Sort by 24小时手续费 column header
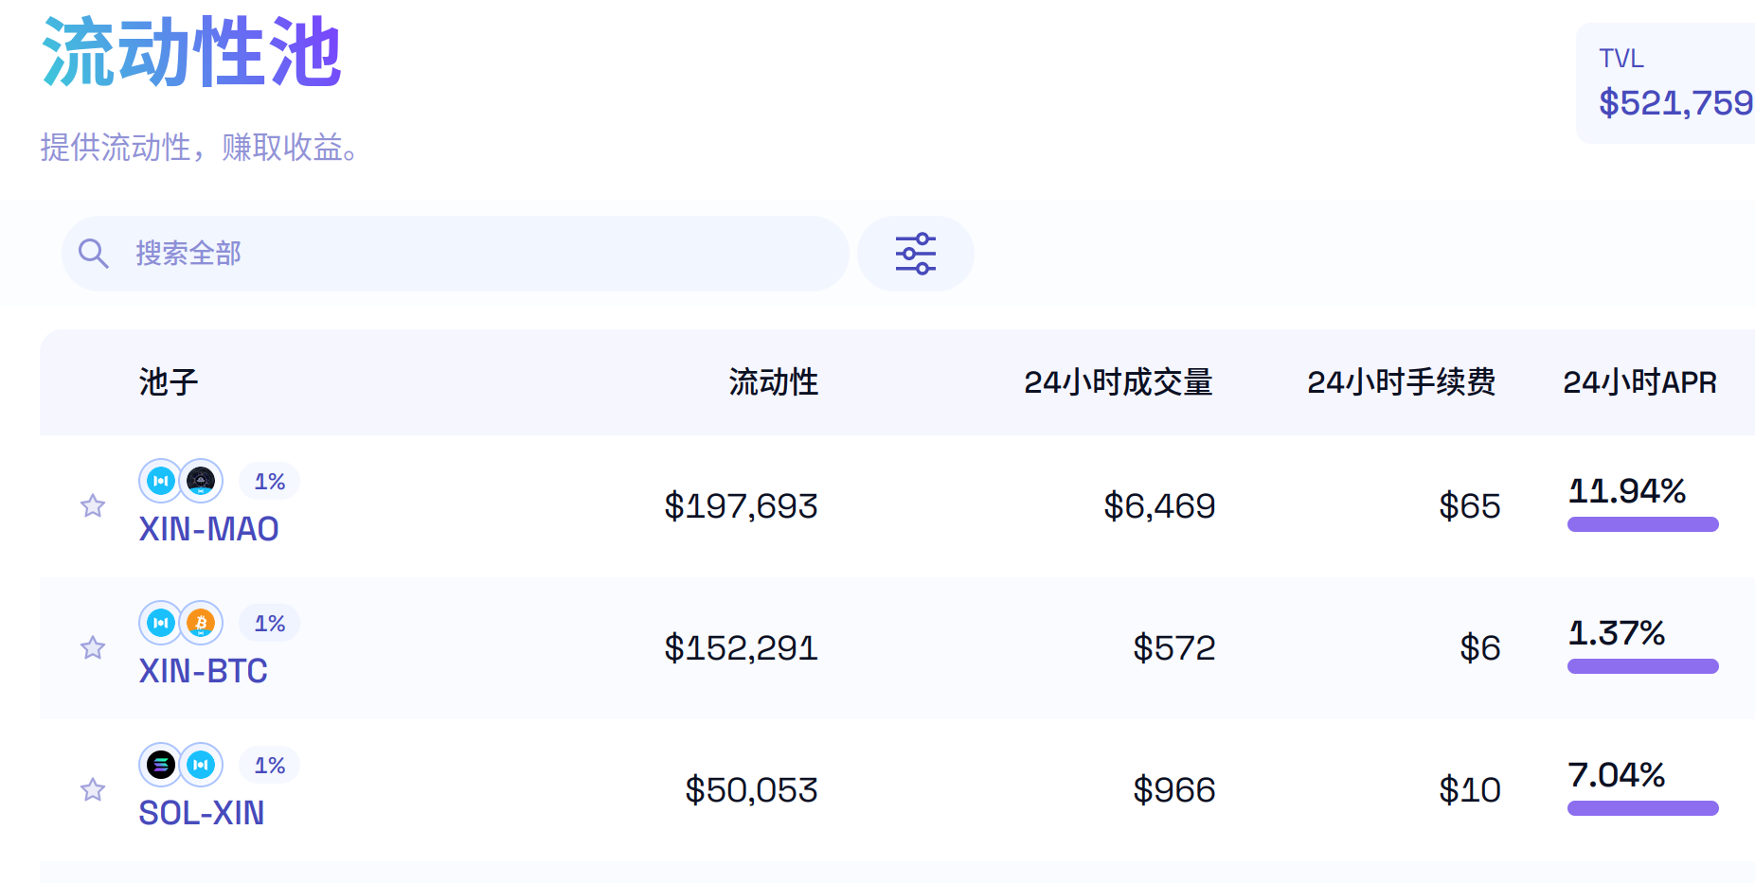Viewport: 1755px width, 883px height. point(1401,382)
